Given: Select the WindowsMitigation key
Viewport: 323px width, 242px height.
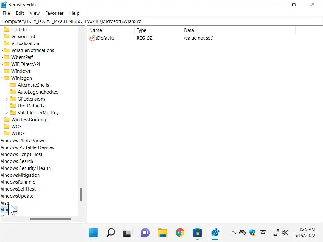Looking at the screenshot, I should [x=20, y=175].
